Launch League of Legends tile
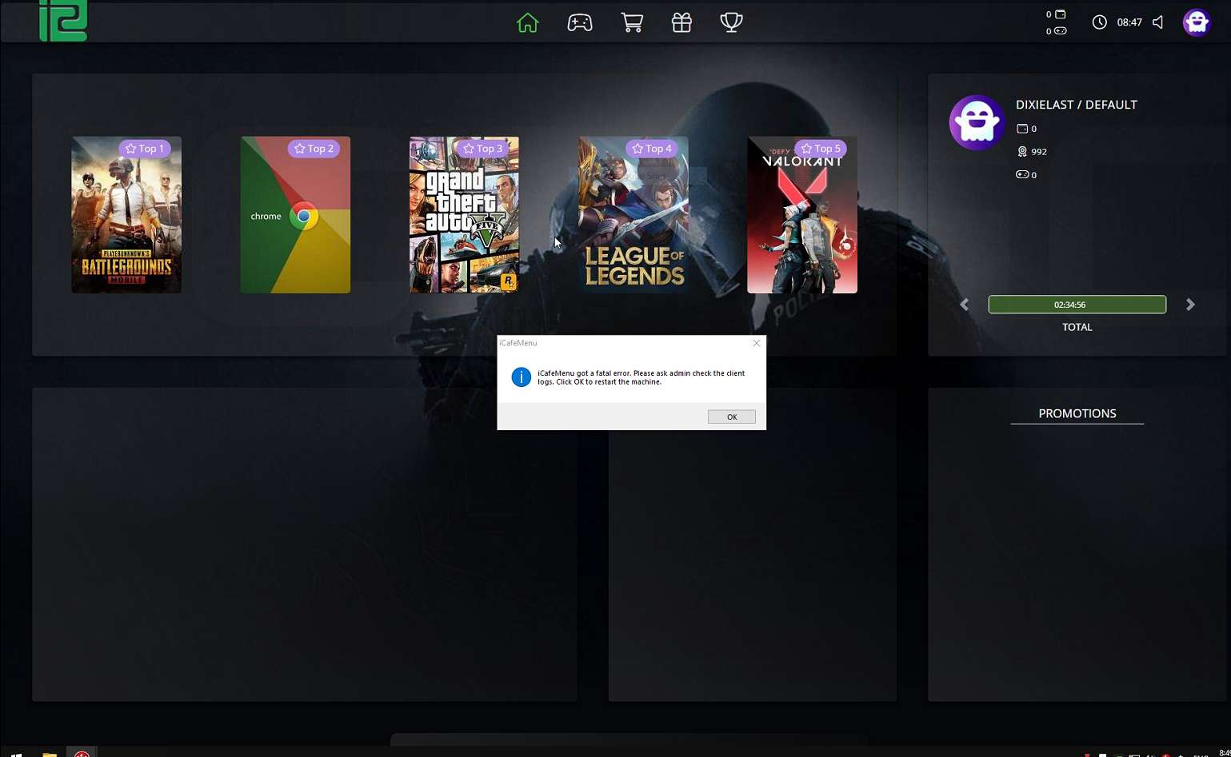Image resolution: width=1231 pixels, height=757 pixels. [x=633, y=215]
